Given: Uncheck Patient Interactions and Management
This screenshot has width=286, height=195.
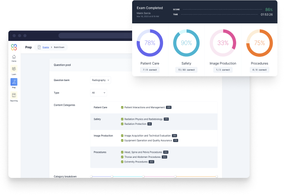Looking at the screenshot, I should coord(122,107).
